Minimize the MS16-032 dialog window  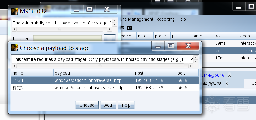pyautogui.click(x=77, y=9)
